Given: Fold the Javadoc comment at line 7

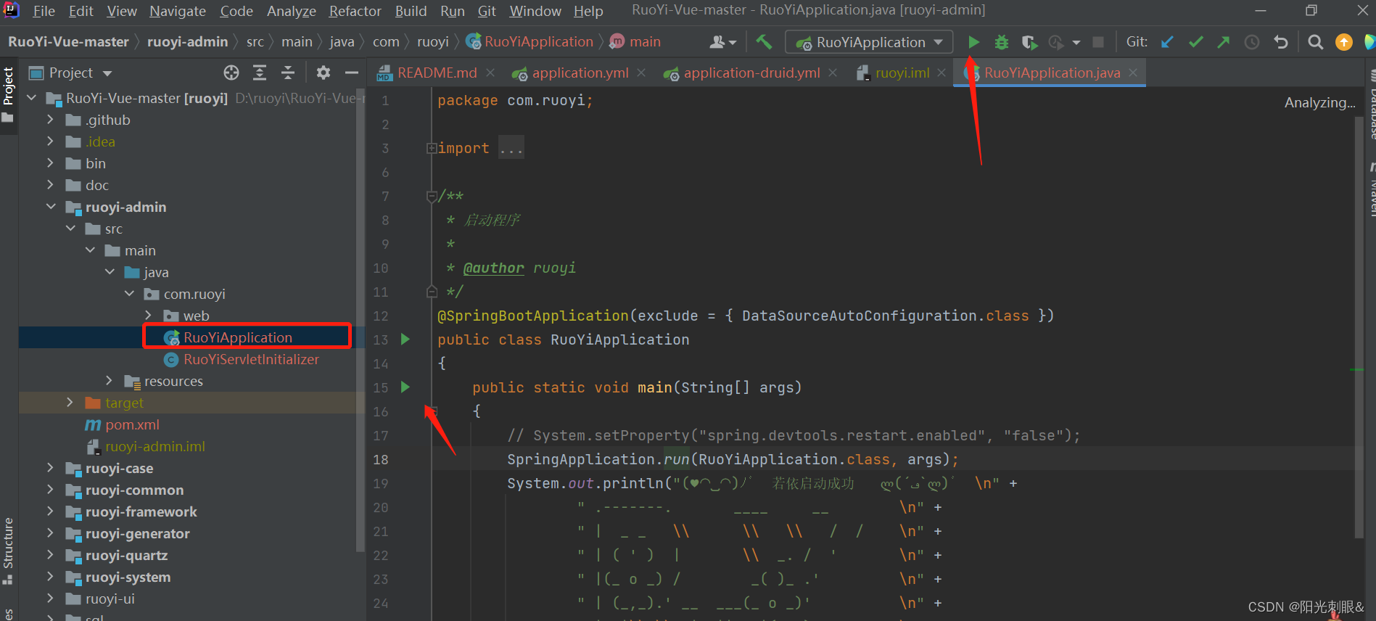Looking at the screenshot, I should coord(432,196).
